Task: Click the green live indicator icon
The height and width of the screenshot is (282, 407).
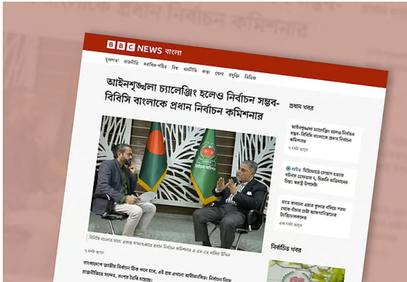Action: pos(288,169)
